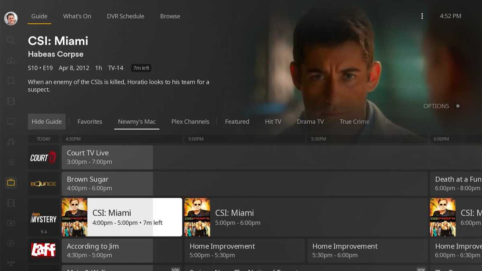Open the DVR Schedule tab
The width and height of the screenshot is (482, 271).
tap(125, 16)
